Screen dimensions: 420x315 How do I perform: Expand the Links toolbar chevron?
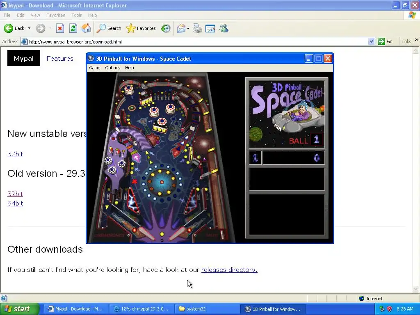(417, 40)
